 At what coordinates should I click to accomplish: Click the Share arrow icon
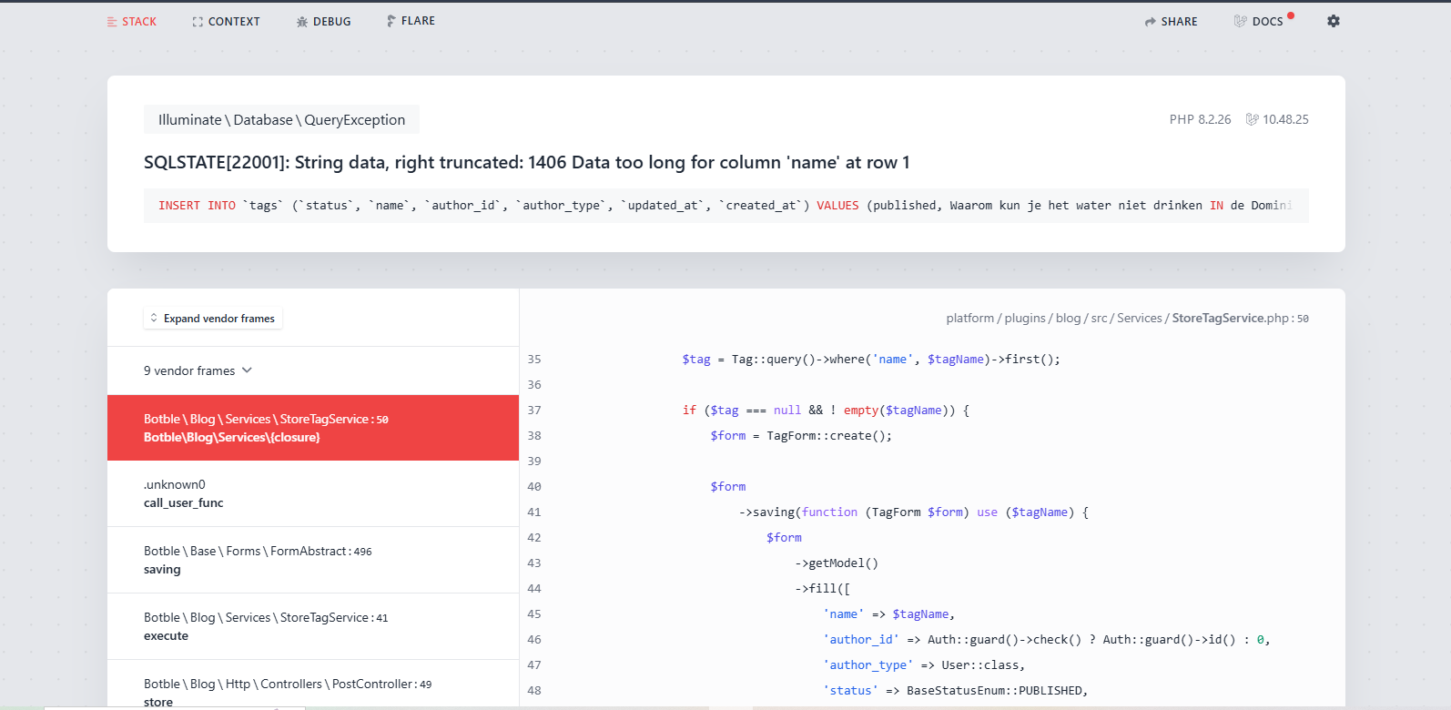1151,22
